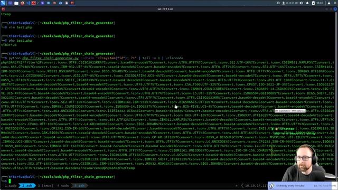Viewport: 338px width, 190px height.
Task: Click the terminal title text in titlebar
Action: click(x=165, y=9)
